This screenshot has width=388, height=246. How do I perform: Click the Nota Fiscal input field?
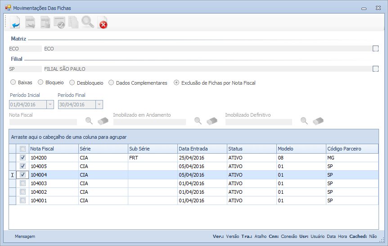click(x=43, y=122)
